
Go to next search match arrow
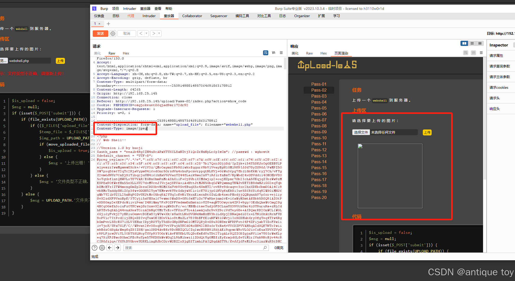(118, 248)
